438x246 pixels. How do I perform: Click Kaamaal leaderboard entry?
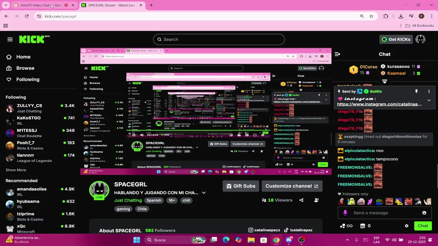pyautogui.click(x=400, y=73)
